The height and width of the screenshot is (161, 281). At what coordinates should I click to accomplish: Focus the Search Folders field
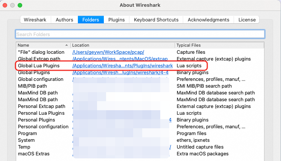click(140, 34)
